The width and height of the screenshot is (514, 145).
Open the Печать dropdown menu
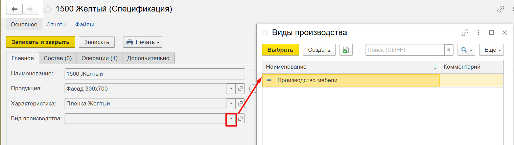pos(143,42)
